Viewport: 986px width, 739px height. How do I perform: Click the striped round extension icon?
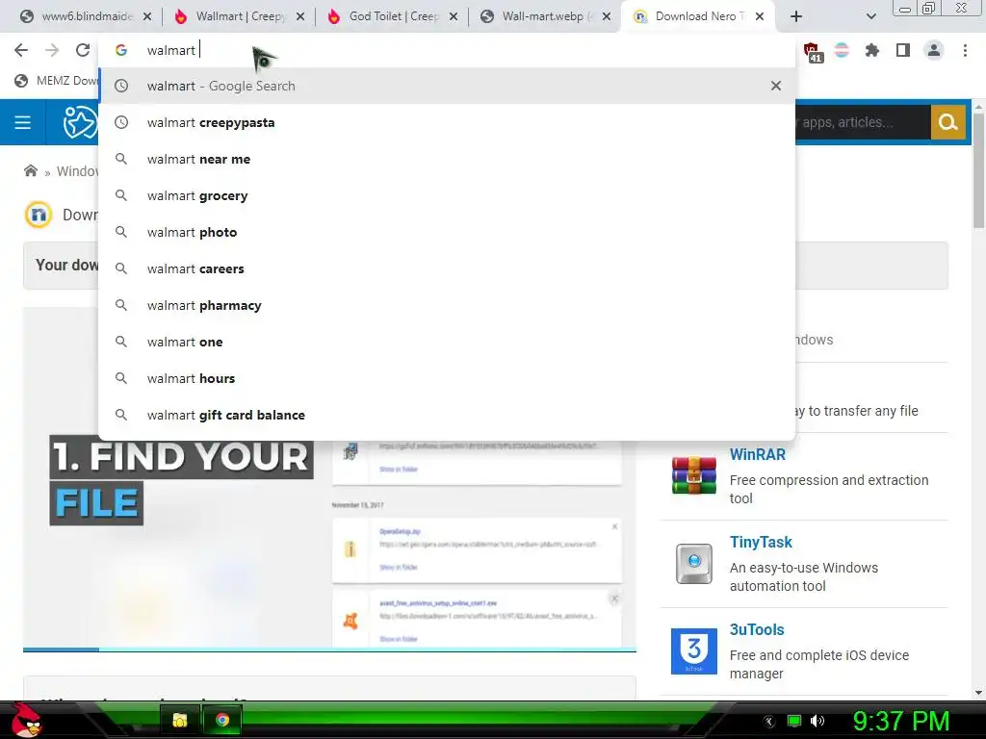(842, 50)
